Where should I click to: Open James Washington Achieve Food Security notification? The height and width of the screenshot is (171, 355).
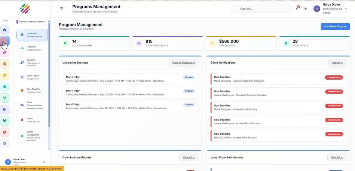(x=278, y=122)
